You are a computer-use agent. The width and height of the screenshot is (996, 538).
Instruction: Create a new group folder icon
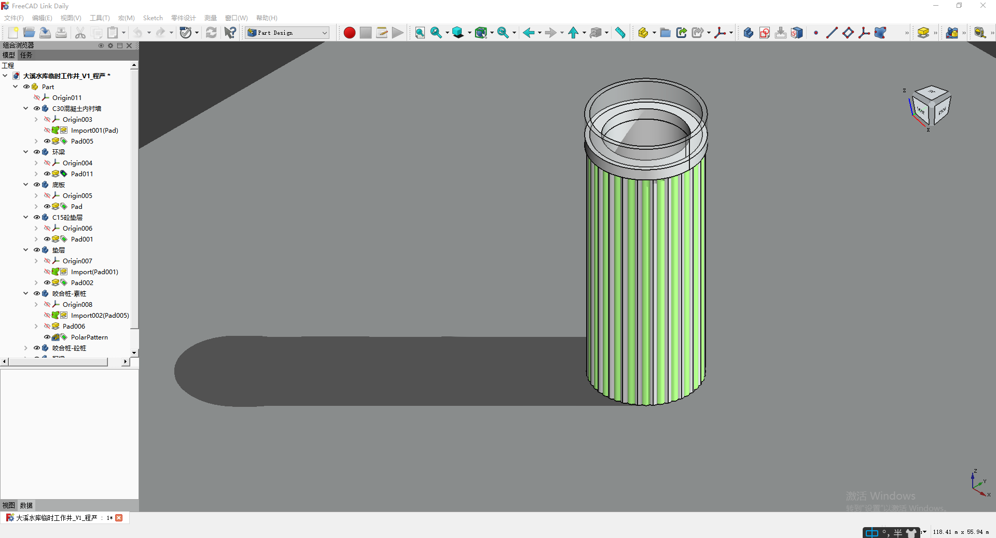coord(666,33)
